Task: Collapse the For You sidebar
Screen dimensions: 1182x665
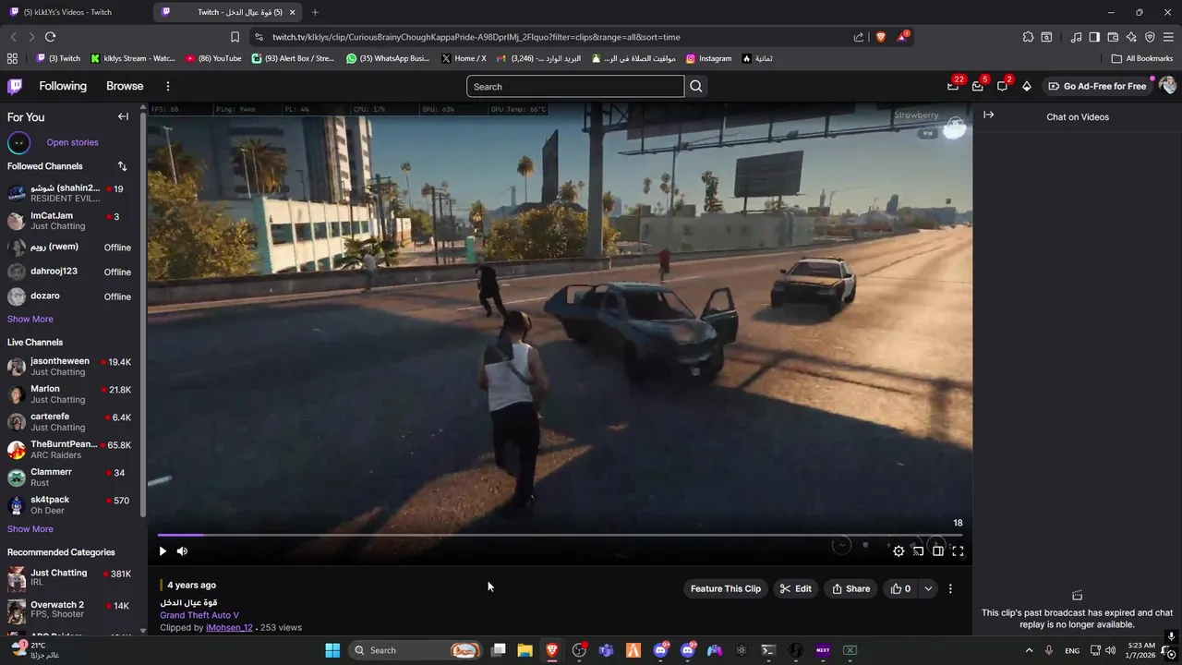Action: click(123, 116)
